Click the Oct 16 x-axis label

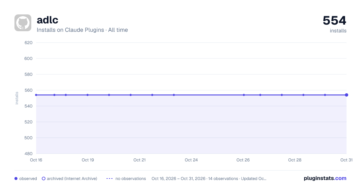tap(36, 160)
